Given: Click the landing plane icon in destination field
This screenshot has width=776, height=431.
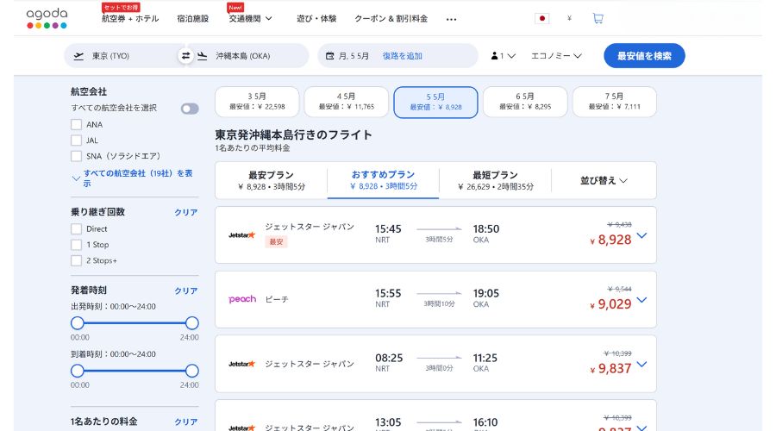Looking at the screenshot, I should (x=202, y=56).
